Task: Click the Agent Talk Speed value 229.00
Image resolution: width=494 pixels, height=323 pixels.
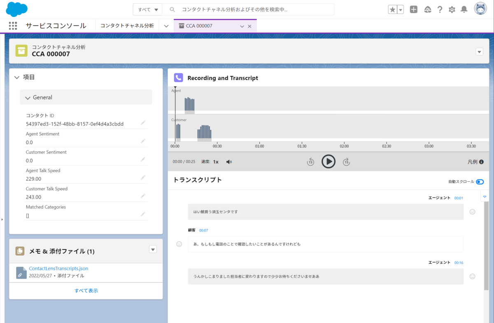Action: click(34, 179)
